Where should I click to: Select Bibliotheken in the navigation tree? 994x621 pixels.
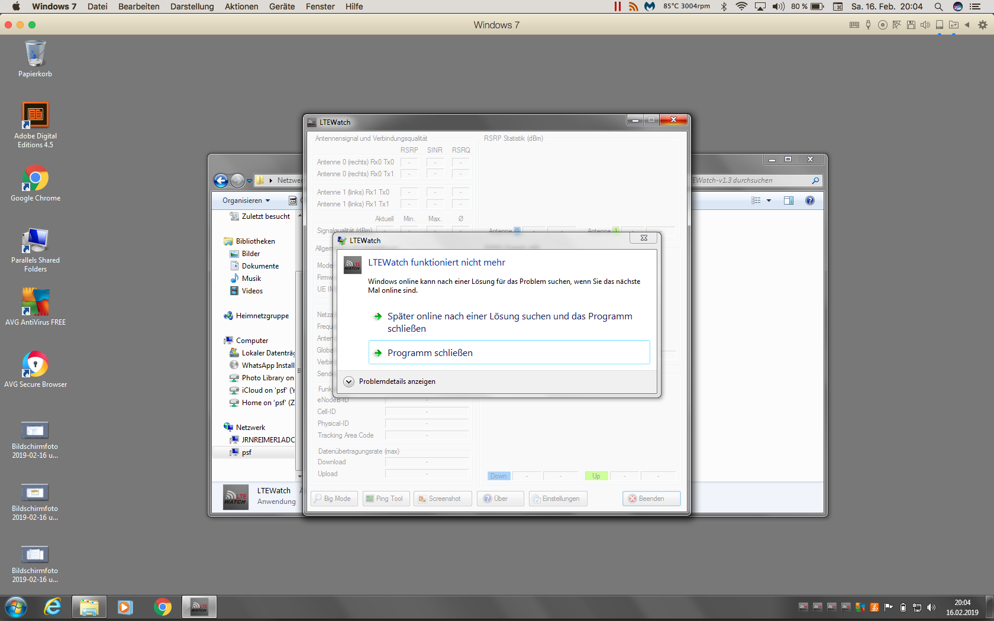click(x=249, y=241)
